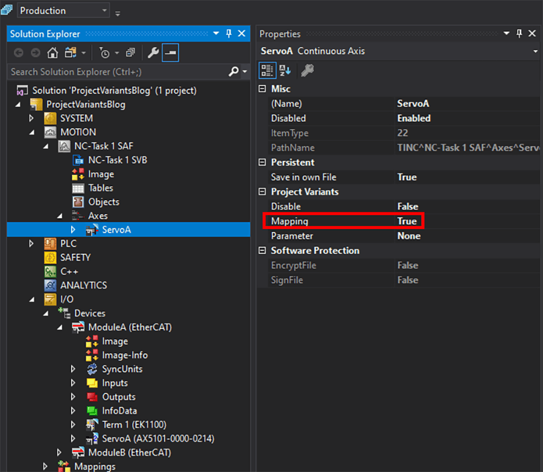Click the Home icon in Solution Explorer

point(52,53)
